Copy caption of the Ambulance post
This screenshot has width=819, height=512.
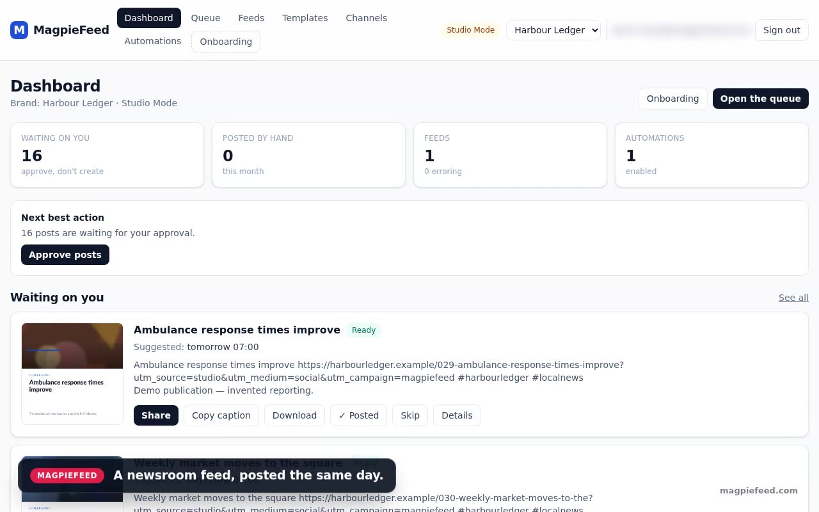point(221,415)
